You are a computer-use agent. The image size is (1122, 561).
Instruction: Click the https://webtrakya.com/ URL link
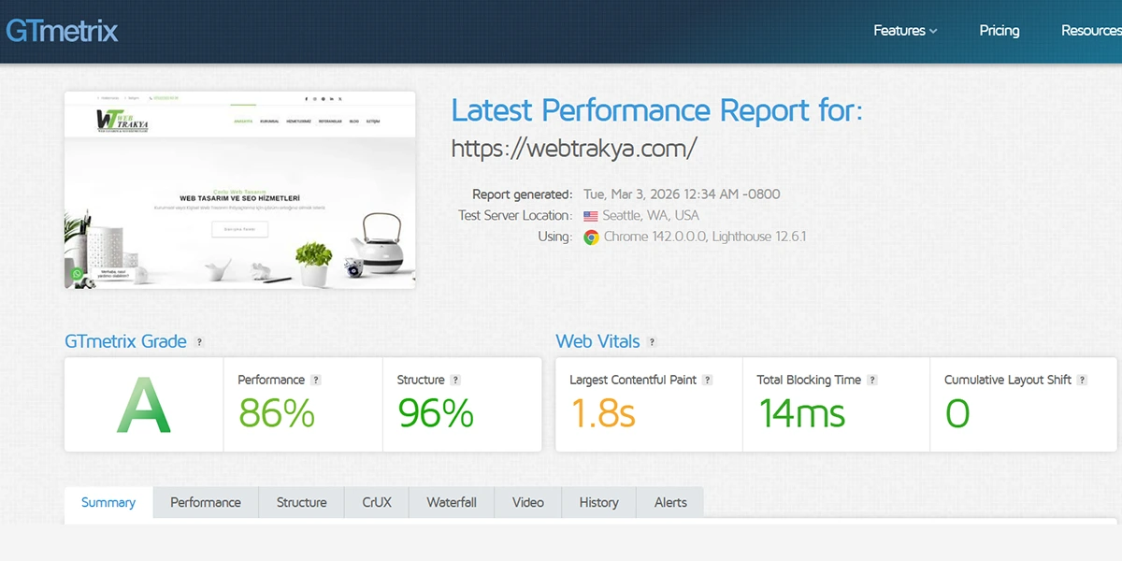(x=574, y=149)
